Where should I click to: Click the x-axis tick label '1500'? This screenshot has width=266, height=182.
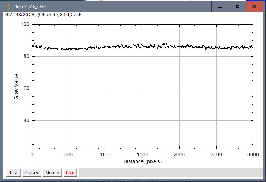143,154
